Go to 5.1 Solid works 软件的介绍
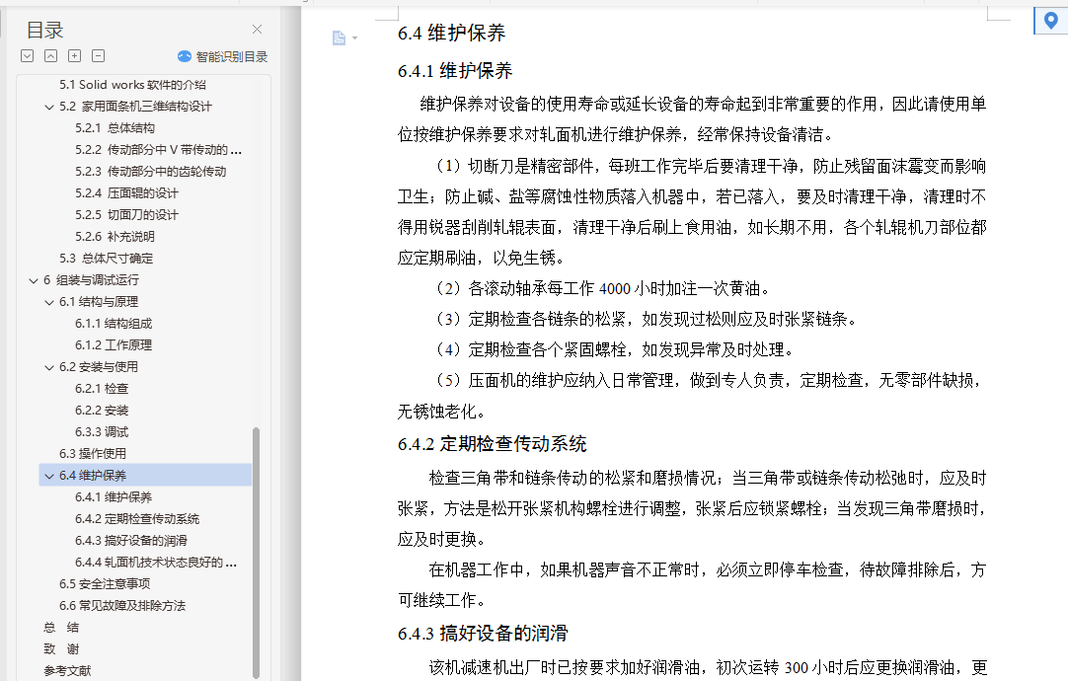The height and width of the screenshot is (681, 1068). tap(132, 85)
